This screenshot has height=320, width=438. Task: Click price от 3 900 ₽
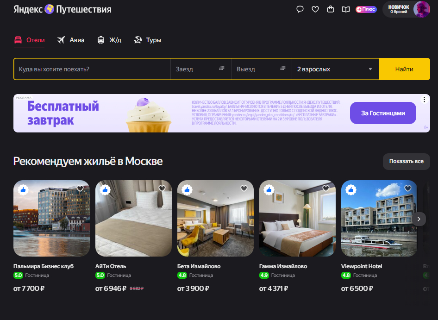[193, 288]
